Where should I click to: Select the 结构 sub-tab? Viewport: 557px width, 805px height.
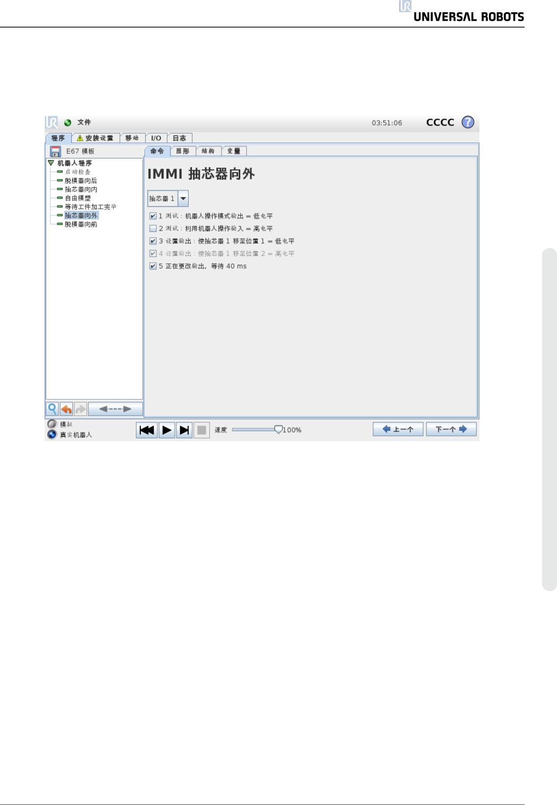point(208,151)
